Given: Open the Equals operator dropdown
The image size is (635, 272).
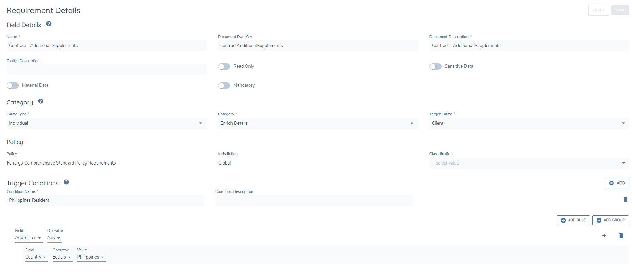Looking at the screenshot, I should coord(62,257).
